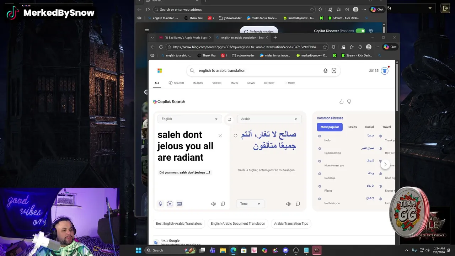Favorite the Bing page with star icon
Viewport: 455px width, 256px height.
325,47
